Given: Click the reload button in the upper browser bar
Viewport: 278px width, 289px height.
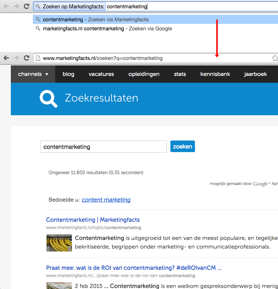Looking at the screenshot, I should coord(26,7).
